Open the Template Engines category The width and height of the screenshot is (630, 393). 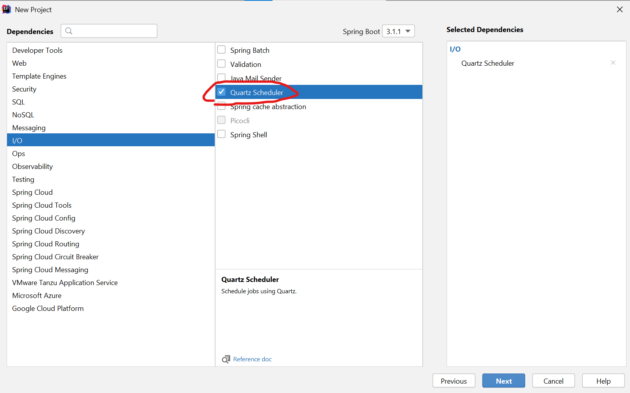pos(111,76)
